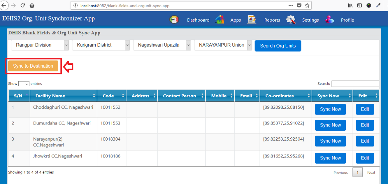Viewport: 388px width, 184px height.
Task: Select code cell 10011553
Action: [110, 123]
